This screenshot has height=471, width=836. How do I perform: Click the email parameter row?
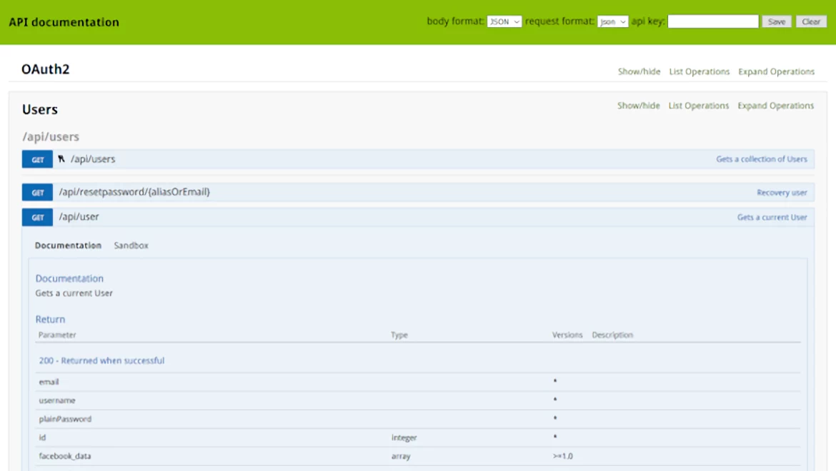coord(418,382)
